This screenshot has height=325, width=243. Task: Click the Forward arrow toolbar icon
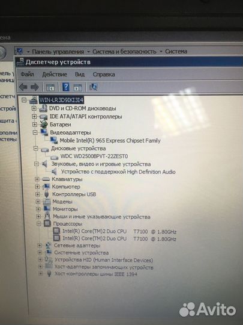[35, 87]
